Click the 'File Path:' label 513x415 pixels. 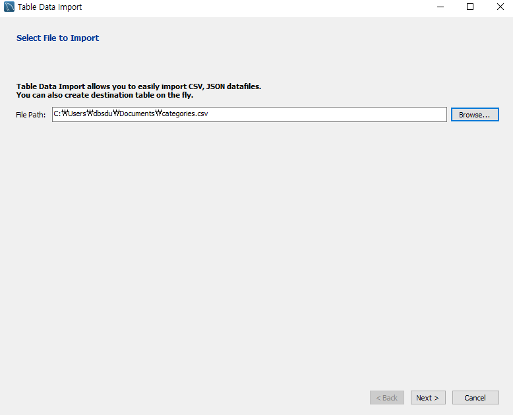coord(31,115)
